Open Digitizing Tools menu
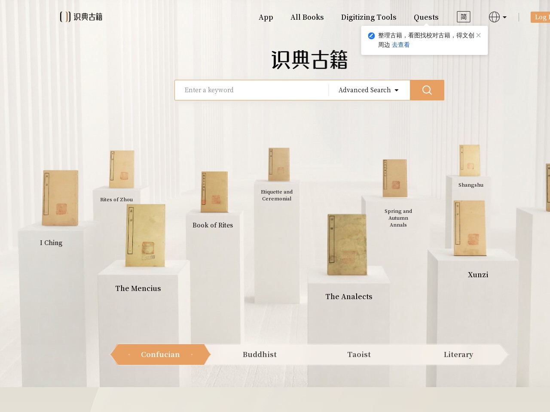The width and height of the screenshot is (550, 412). pyautogui.click(x=368, y=17)
